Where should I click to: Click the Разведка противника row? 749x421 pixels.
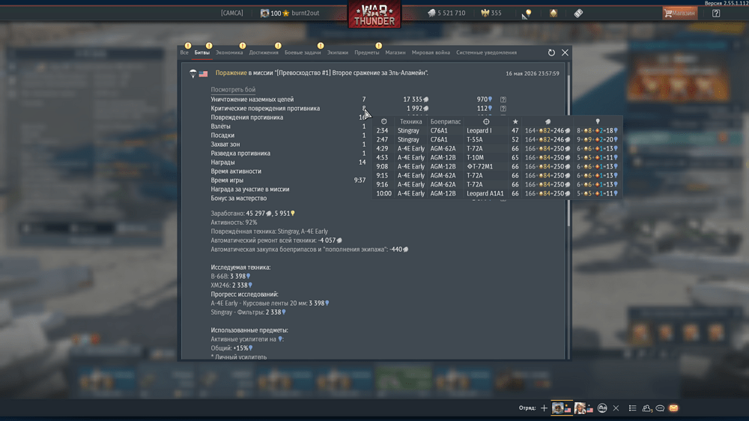pyautogui.click(x=288, y=154)
